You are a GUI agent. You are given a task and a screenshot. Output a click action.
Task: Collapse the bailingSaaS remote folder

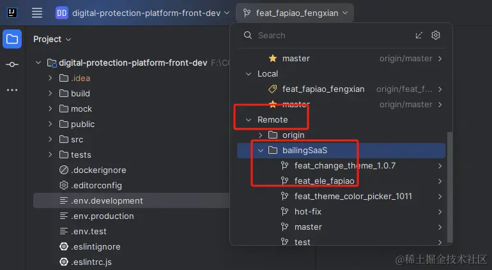coord(261,151)
